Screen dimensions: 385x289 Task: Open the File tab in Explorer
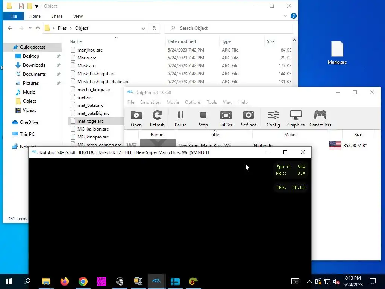14,16
